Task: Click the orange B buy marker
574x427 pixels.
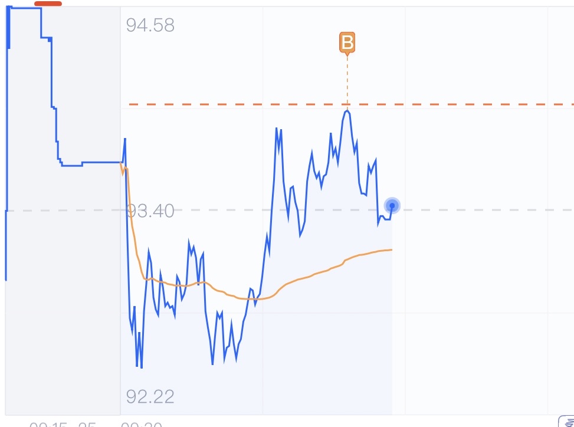Action: [x=347, y=42]
